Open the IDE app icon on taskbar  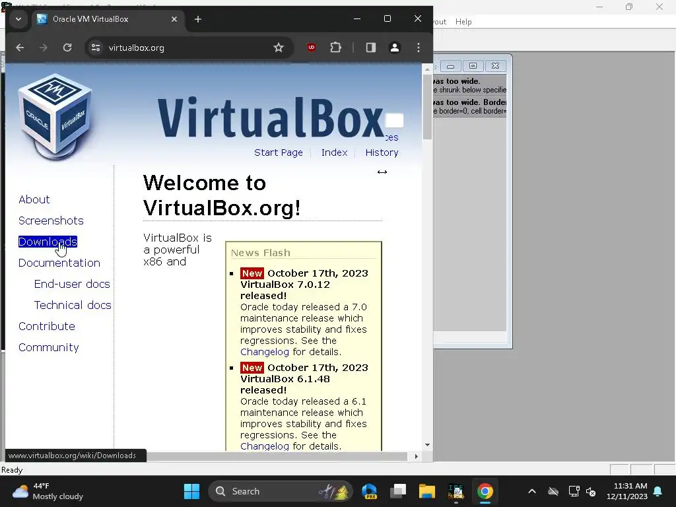[x=456, y=491]
